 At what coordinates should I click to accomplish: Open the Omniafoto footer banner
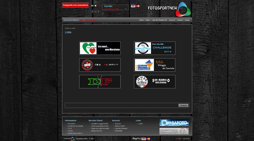174,123
